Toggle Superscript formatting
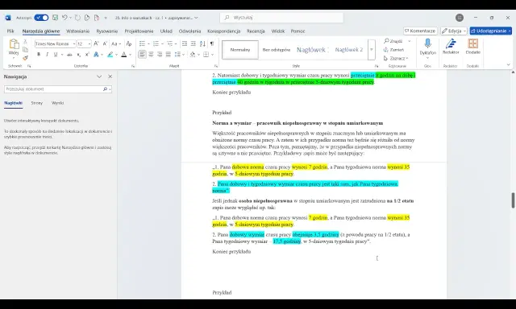 pos(87,55)
